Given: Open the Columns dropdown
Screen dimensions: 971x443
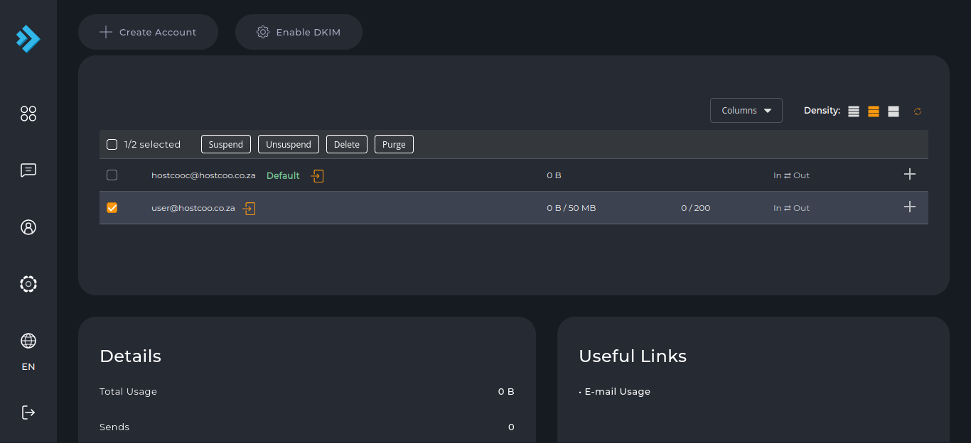Looking at the screenshot, I should (746, 110).
